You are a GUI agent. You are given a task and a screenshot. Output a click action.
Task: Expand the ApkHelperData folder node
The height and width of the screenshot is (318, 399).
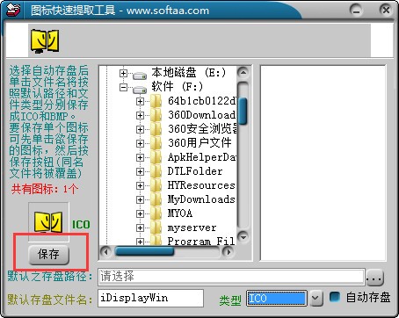click(140, 157)
